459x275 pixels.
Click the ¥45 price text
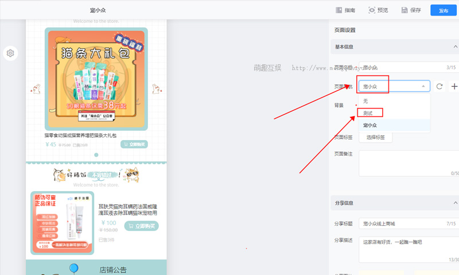(50, 144)
